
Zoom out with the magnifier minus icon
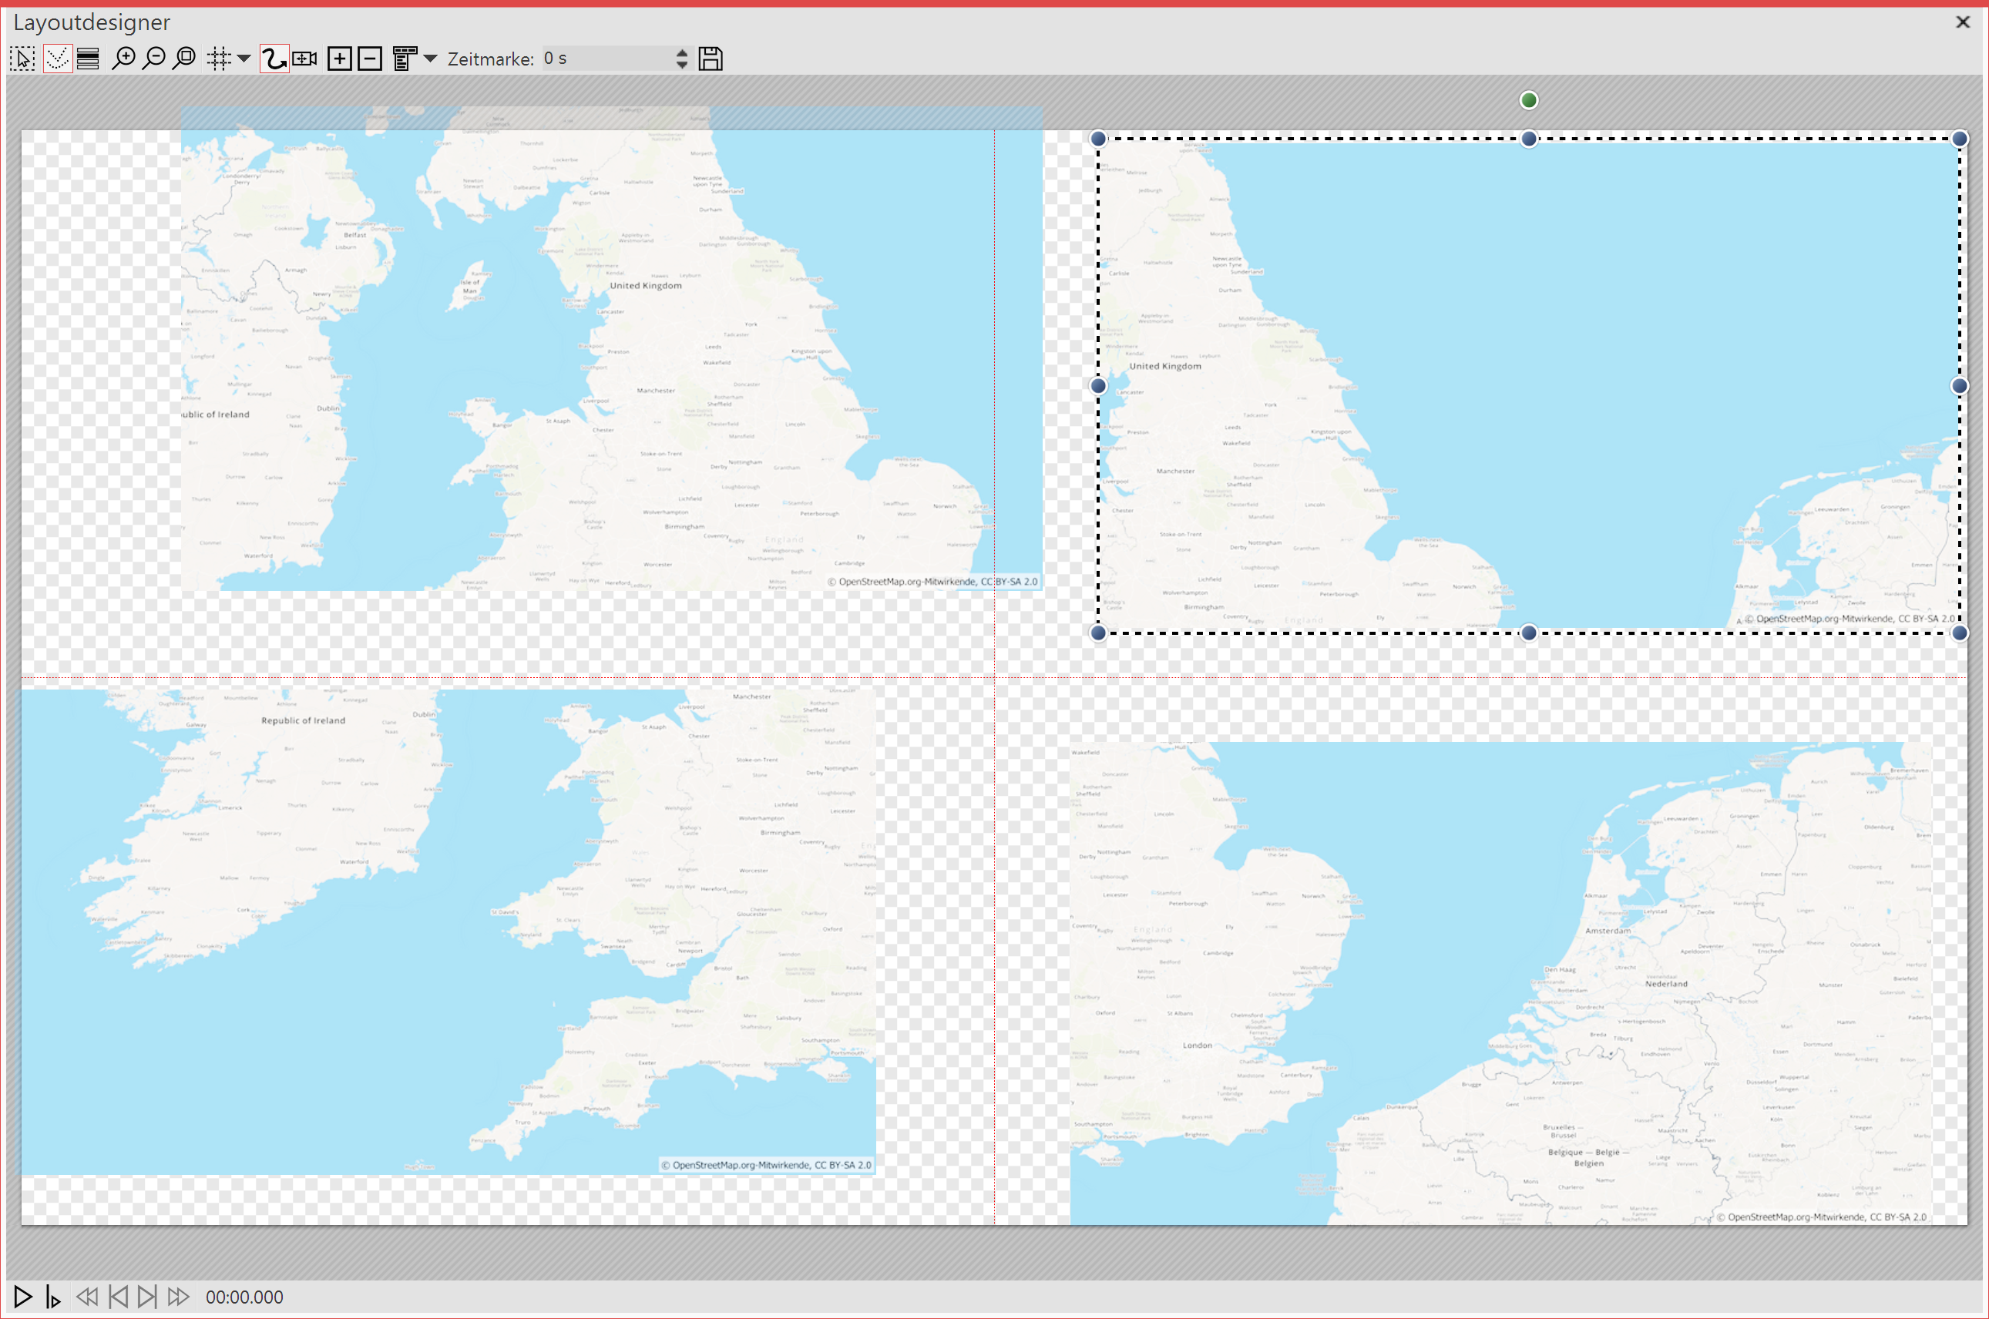pyautogui.click(x=154, y=58)
